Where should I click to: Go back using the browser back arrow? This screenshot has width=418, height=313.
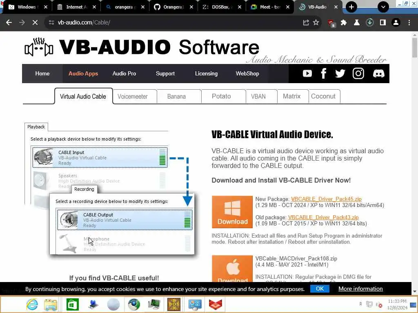tap(9, 22)
